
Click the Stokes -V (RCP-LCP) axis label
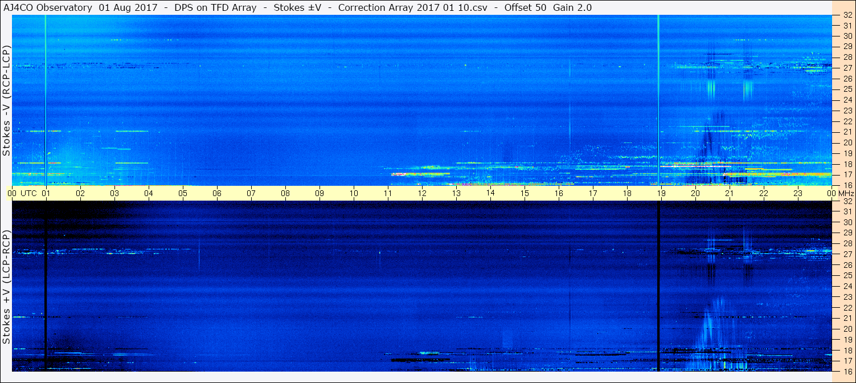[6, 100]
